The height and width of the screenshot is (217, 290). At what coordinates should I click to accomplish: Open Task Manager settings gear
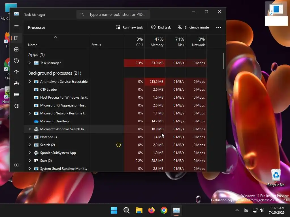point(16,165)
